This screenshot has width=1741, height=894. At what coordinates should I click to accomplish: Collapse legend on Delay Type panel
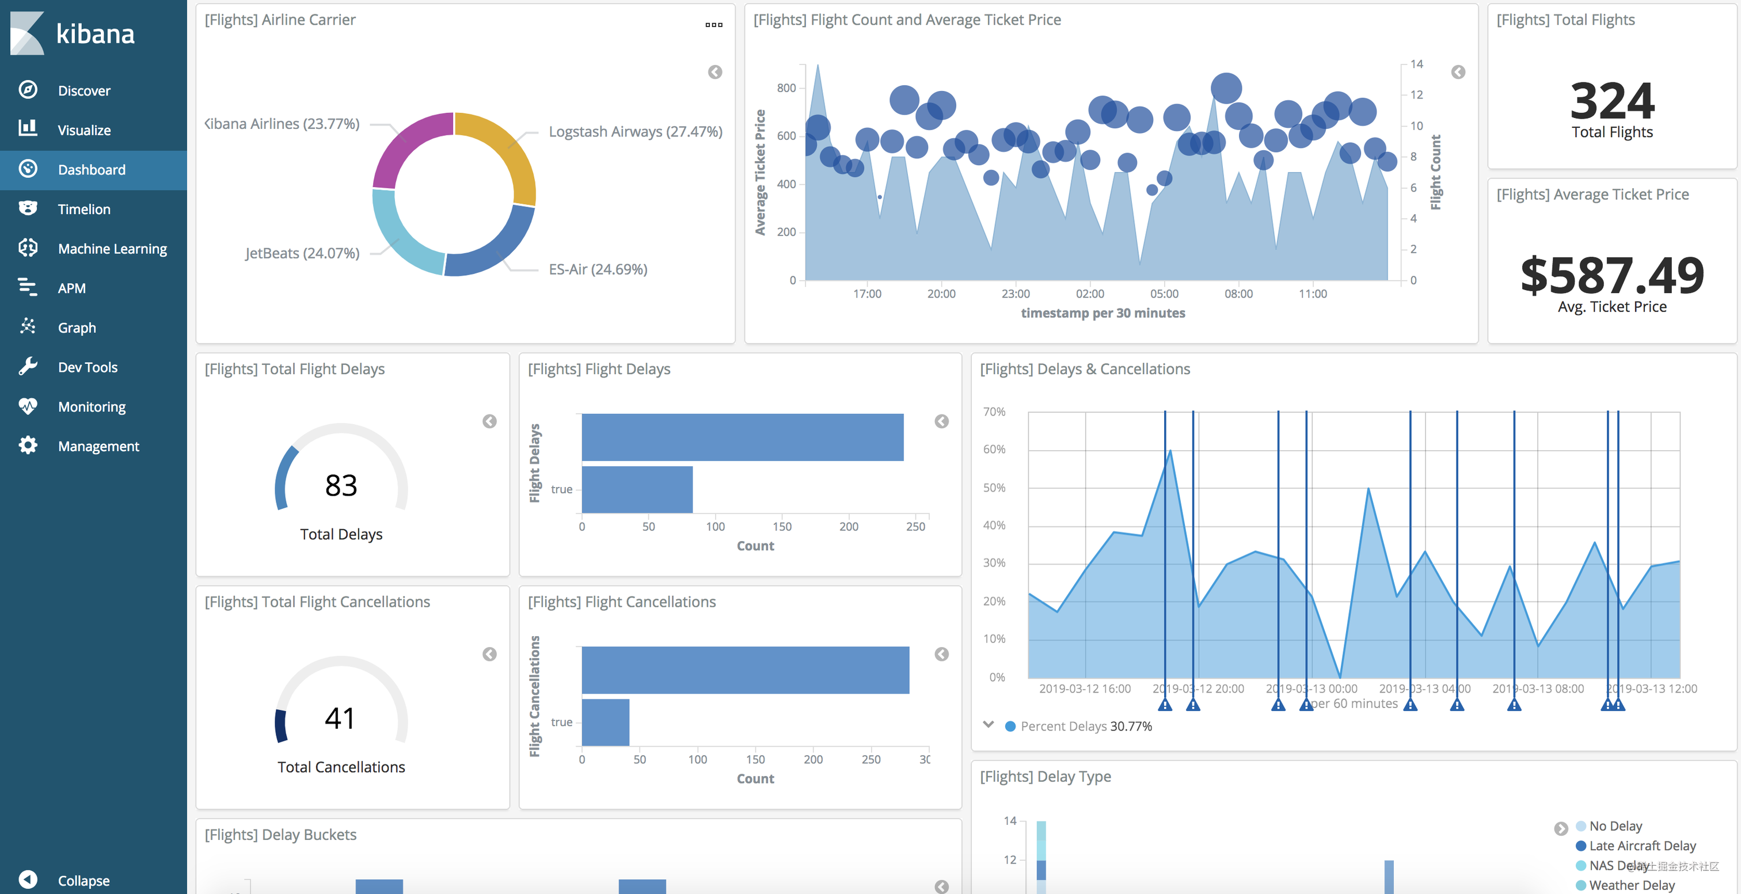[1561, 828]
